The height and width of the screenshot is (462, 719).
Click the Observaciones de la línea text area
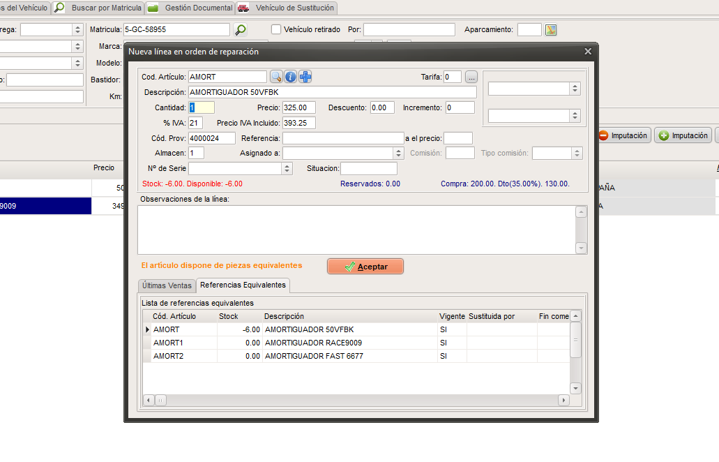pyautogui.click(x=357, y=230)
